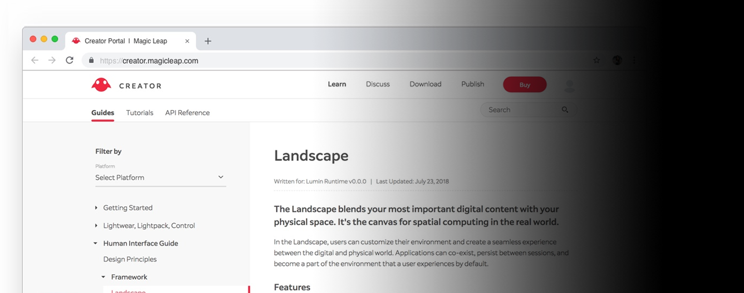Open the Download navigation item

pyautogui.click(x=426, y=84)
